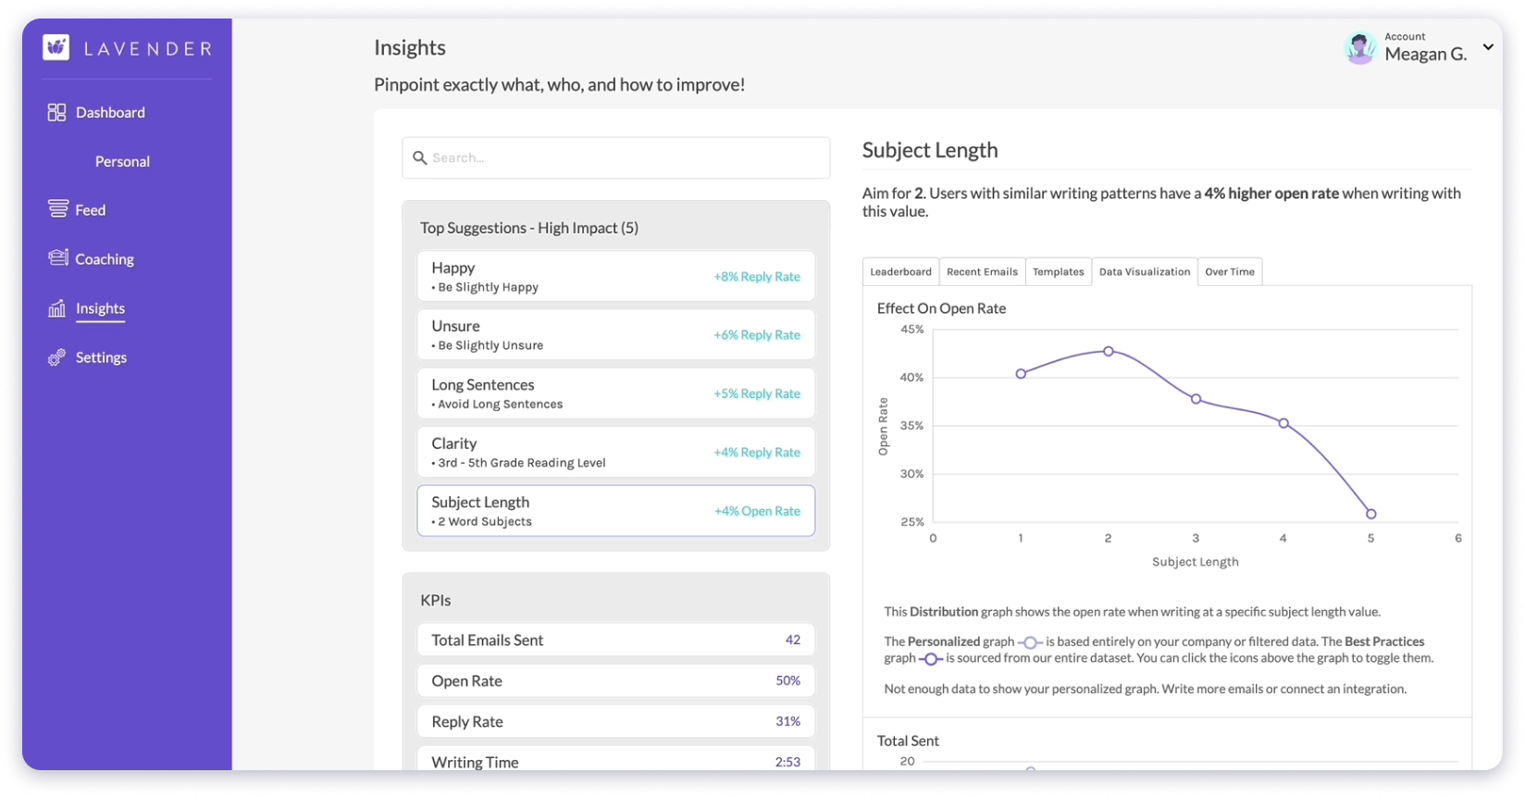Select the Total Emails Sent KPI row
The width and height of the screenshot is (1525, 797).
point(615,641)
